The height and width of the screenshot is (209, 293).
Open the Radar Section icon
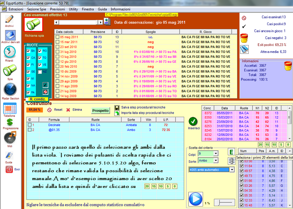click(10, 90)
